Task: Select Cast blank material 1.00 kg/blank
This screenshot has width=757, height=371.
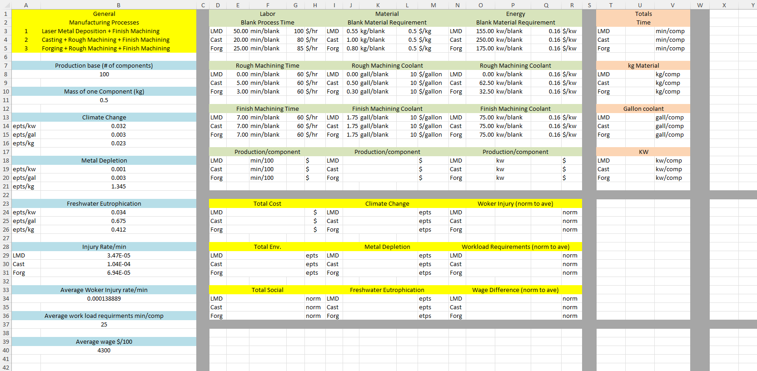Action: coord(351,40)
